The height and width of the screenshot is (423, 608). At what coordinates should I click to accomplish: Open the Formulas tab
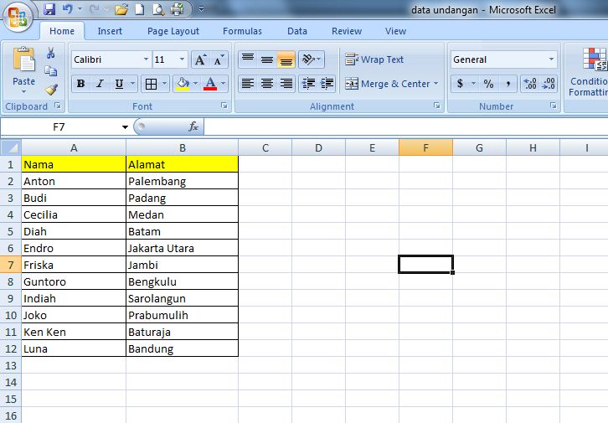(242, 31)
